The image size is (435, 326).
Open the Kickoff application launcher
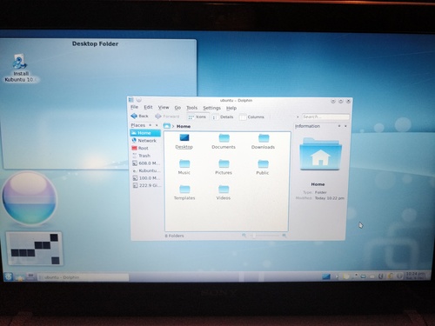click(x=8, y=276)
